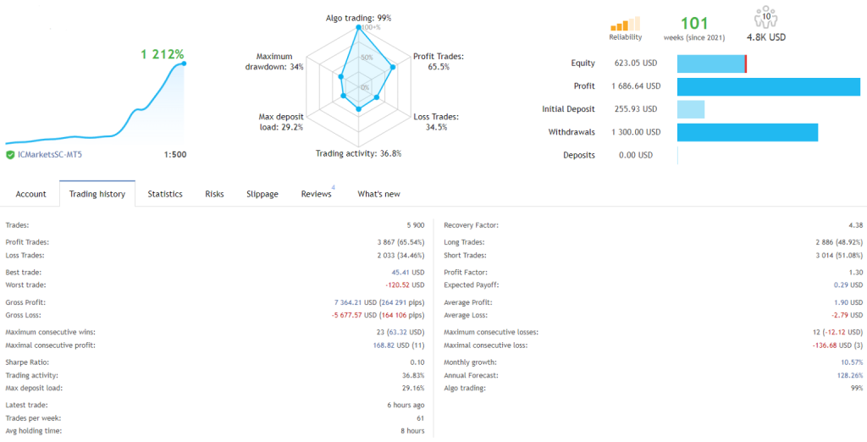This screenshot has width=867, height=442.
Task: Click the Initial Deposit bar
Action: click(690, 109)
